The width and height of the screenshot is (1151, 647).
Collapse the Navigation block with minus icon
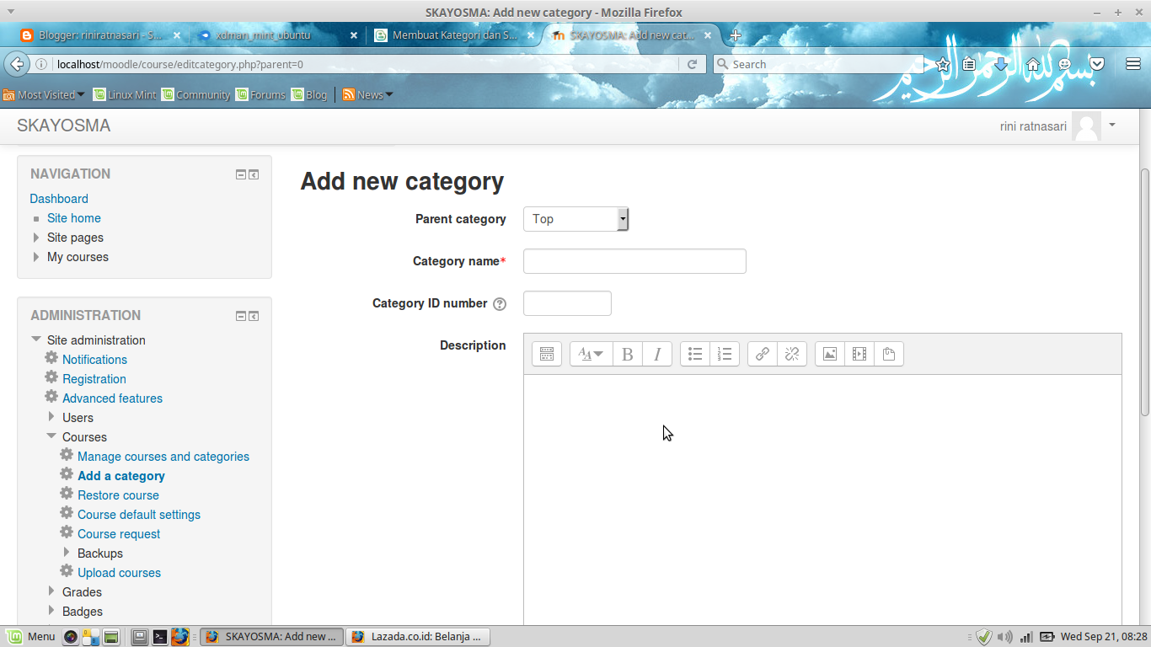(x=241, y=174)
